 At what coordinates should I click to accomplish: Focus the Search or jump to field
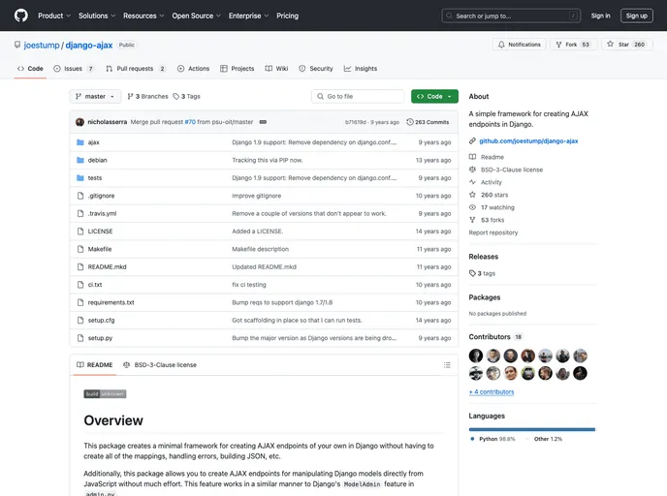511,15
